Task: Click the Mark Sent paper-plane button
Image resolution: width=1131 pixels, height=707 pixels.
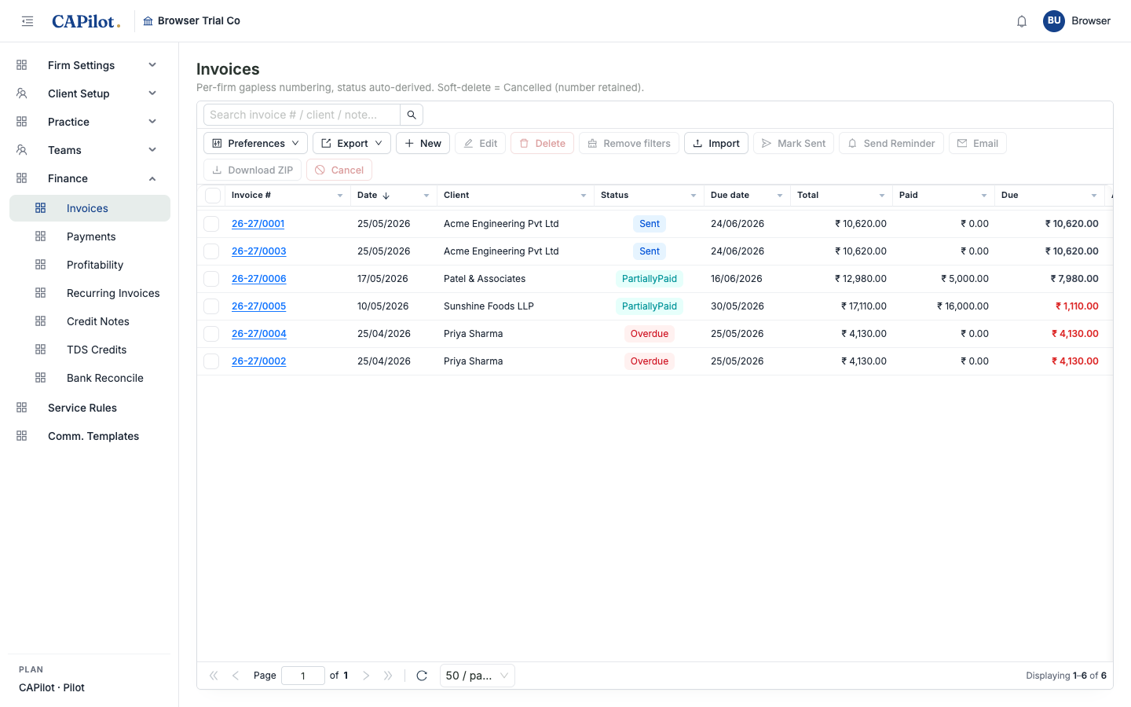Action: click(793, 143)
